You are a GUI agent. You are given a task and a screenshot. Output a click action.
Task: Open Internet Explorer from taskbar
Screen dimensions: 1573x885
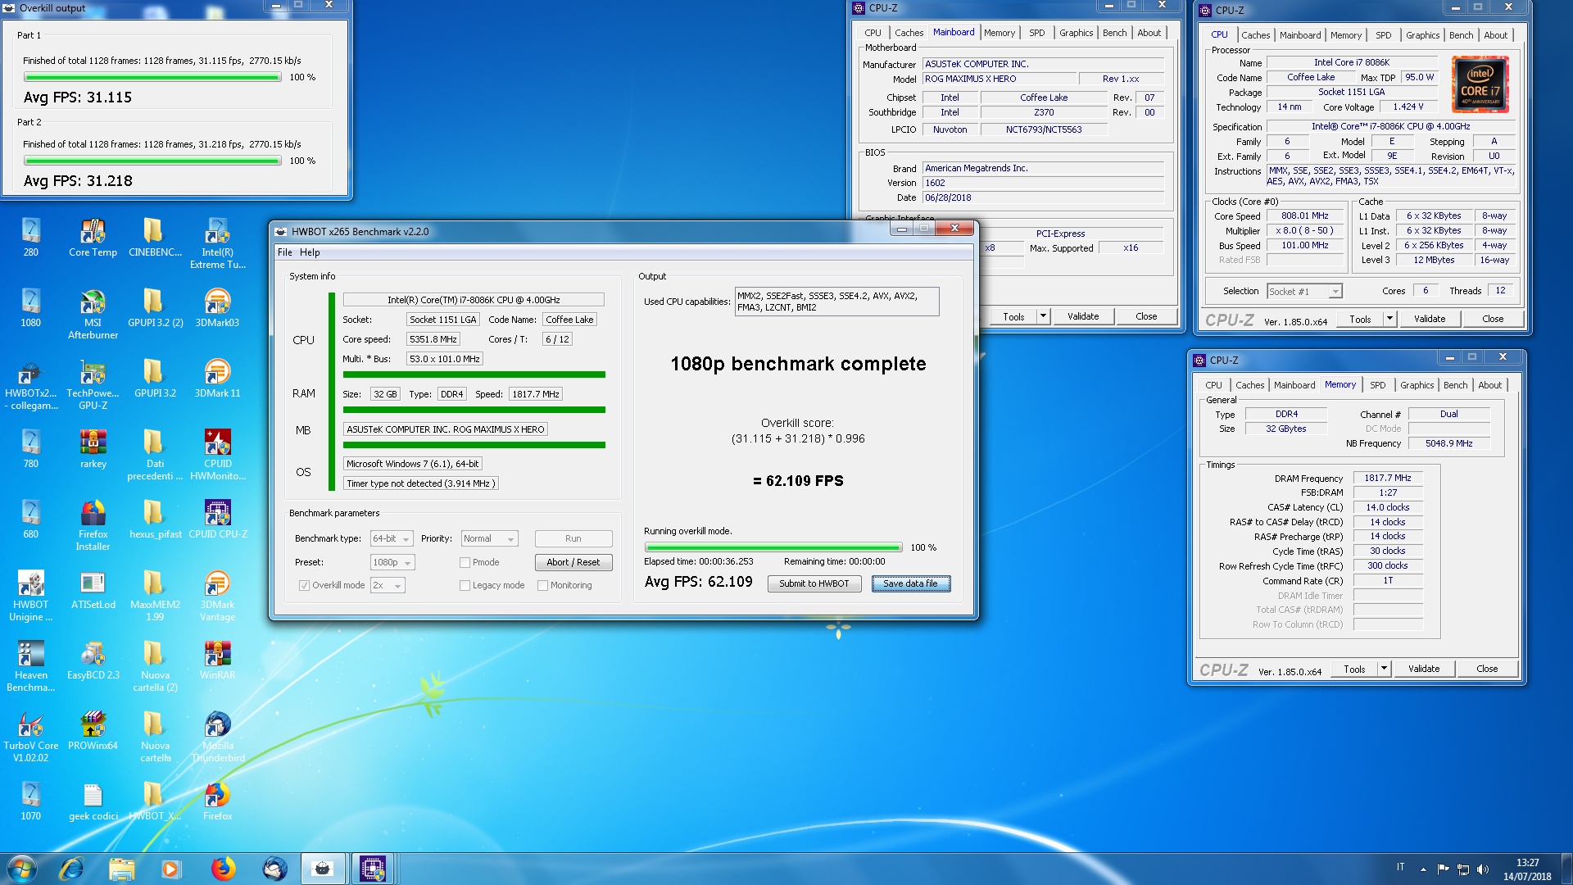[71, 869]
